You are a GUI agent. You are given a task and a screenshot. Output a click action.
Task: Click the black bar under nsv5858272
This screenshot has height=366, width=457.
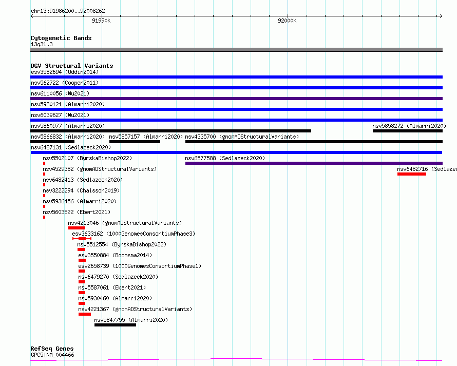408,131
